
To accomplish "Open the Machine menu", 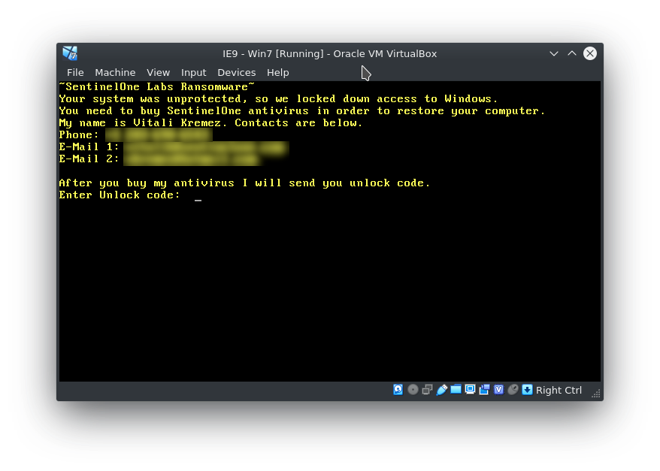I will click(115, 72).
